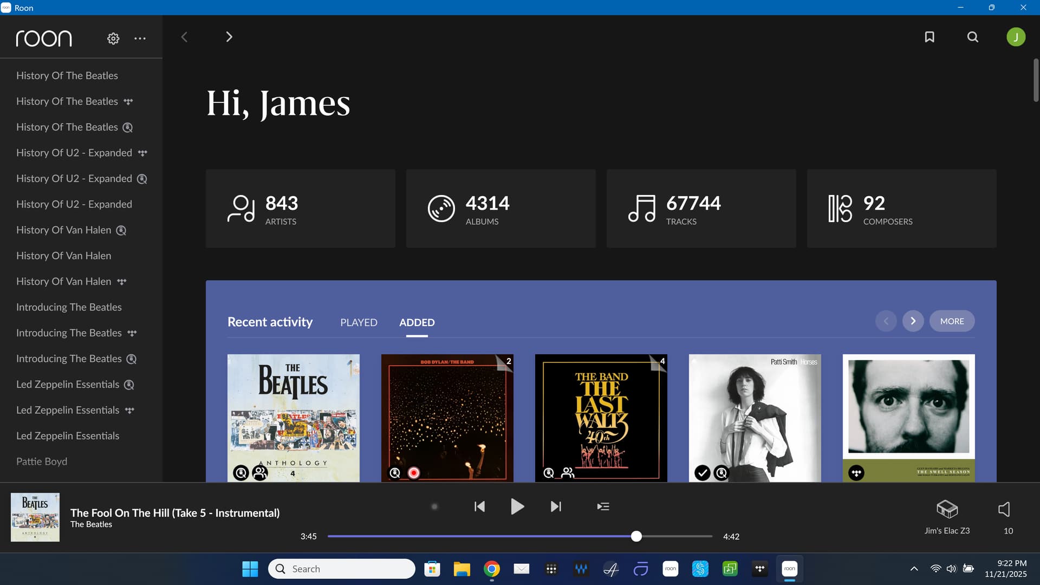
Task: Toggle play for the current track
Action: coord(517,506)
